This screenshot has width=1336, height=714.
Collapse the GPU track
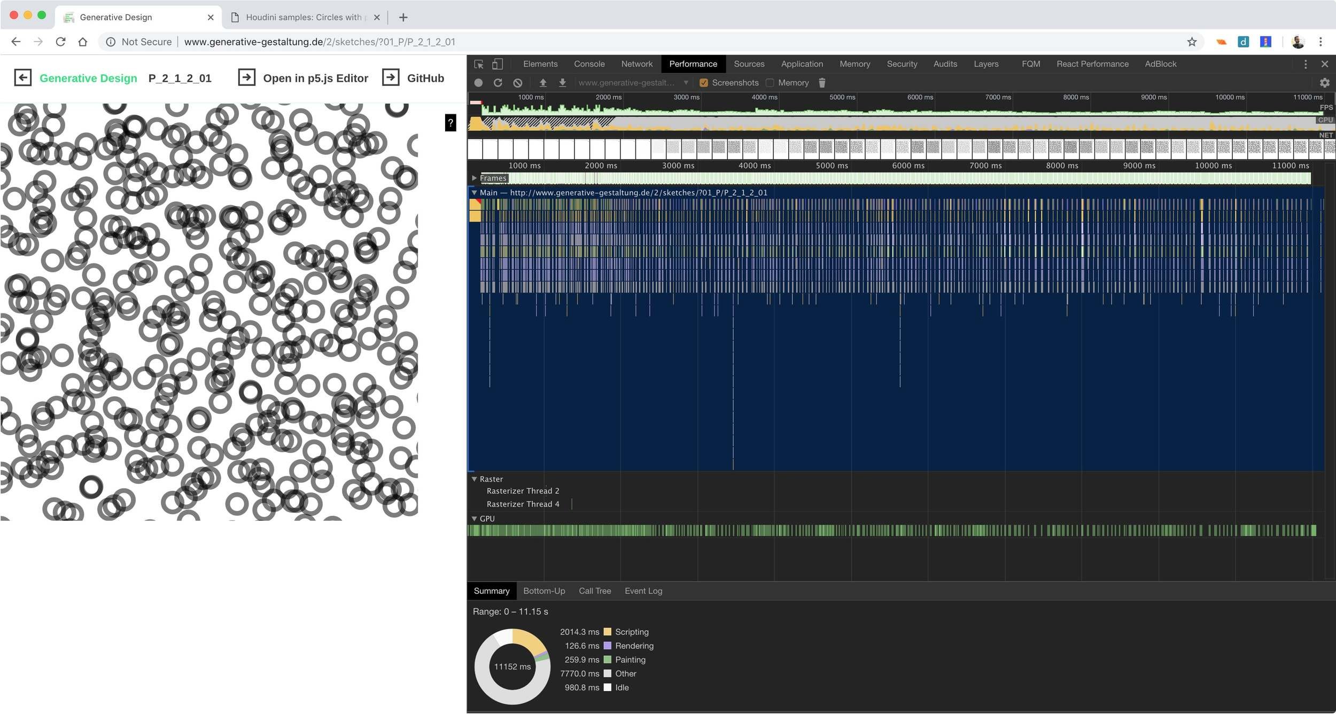(474, 519)
